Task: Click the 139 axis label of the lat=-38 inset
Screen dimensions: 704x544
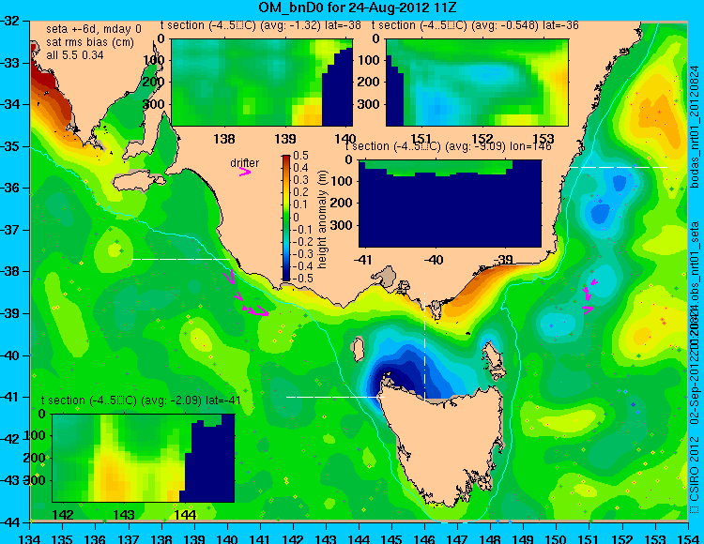Action: pyautogui.click(x=285, y=139)
